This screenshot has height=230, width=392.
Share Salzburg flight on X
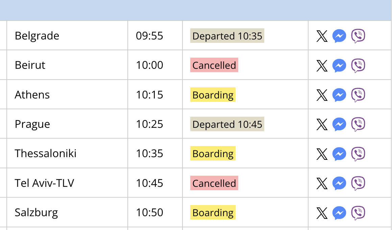click(x=322, y=213)
